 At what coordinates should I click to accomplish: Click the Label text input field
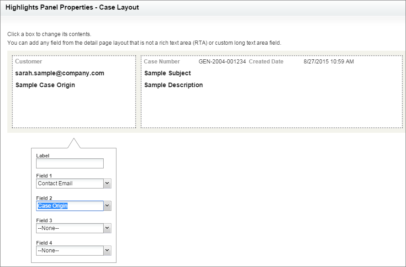(x=70, y=163)
